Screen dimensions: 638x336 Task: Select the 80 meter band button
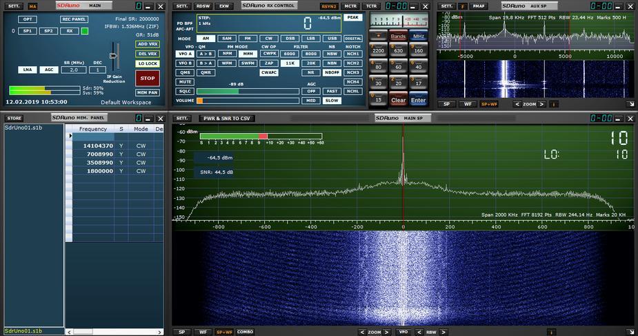(x=378, y=66)
